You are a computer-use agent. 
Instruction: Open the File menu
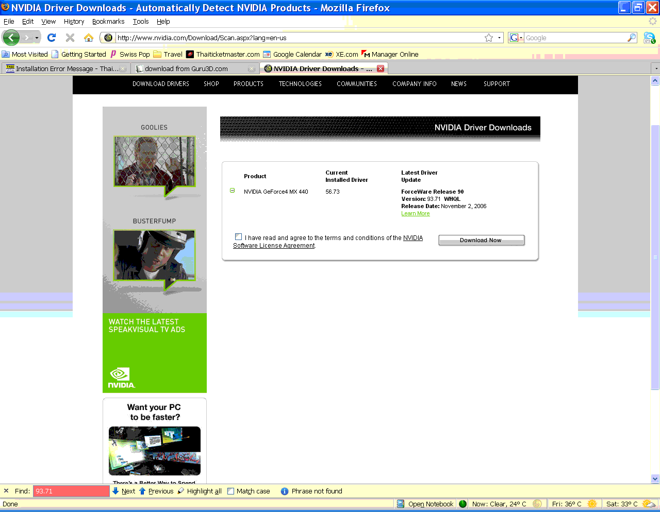tap(9, 21)
